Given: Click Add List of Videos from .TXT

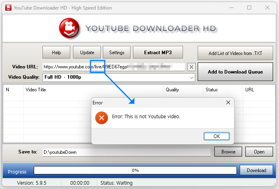Looking at the screenshot, I should tap(235, 53).
